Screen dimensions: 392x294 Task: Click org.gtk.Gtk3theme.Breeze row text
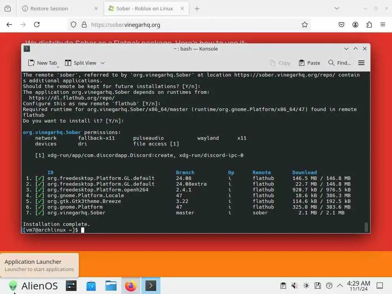[84, 201]
